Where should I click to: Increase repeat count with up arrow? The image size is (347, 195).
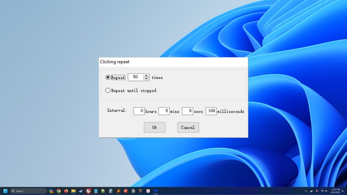click(x=146, y=75)
